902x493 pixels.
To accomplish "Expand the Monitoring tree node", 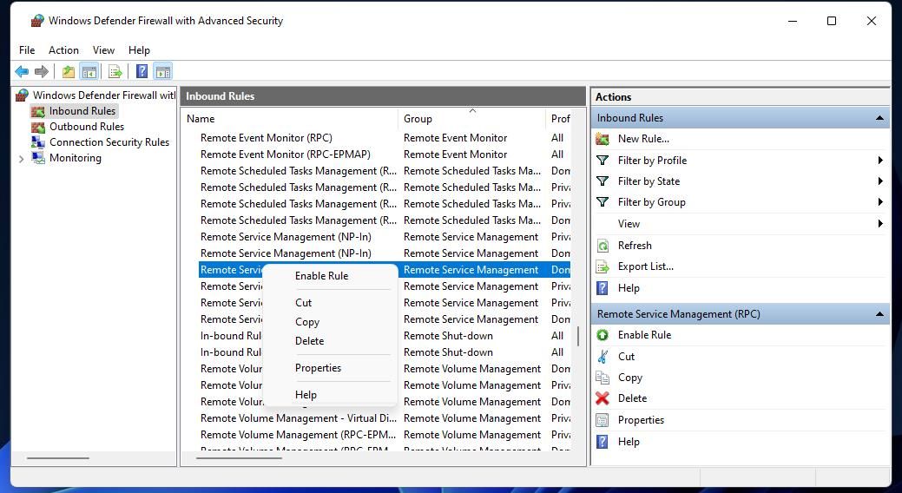I will (22, 159).
